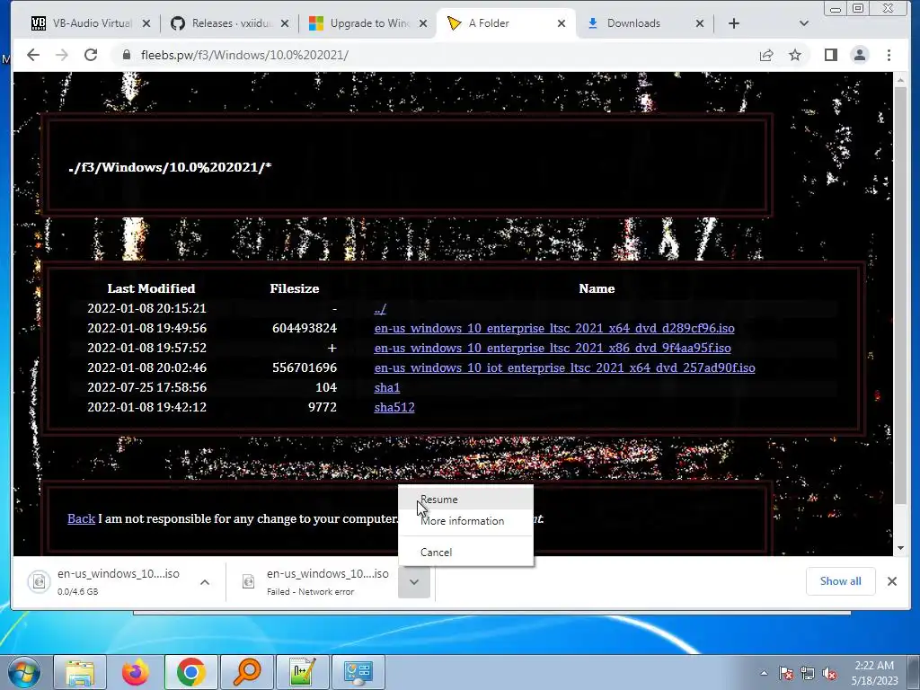Open the network tray icon

coord(808,673)
